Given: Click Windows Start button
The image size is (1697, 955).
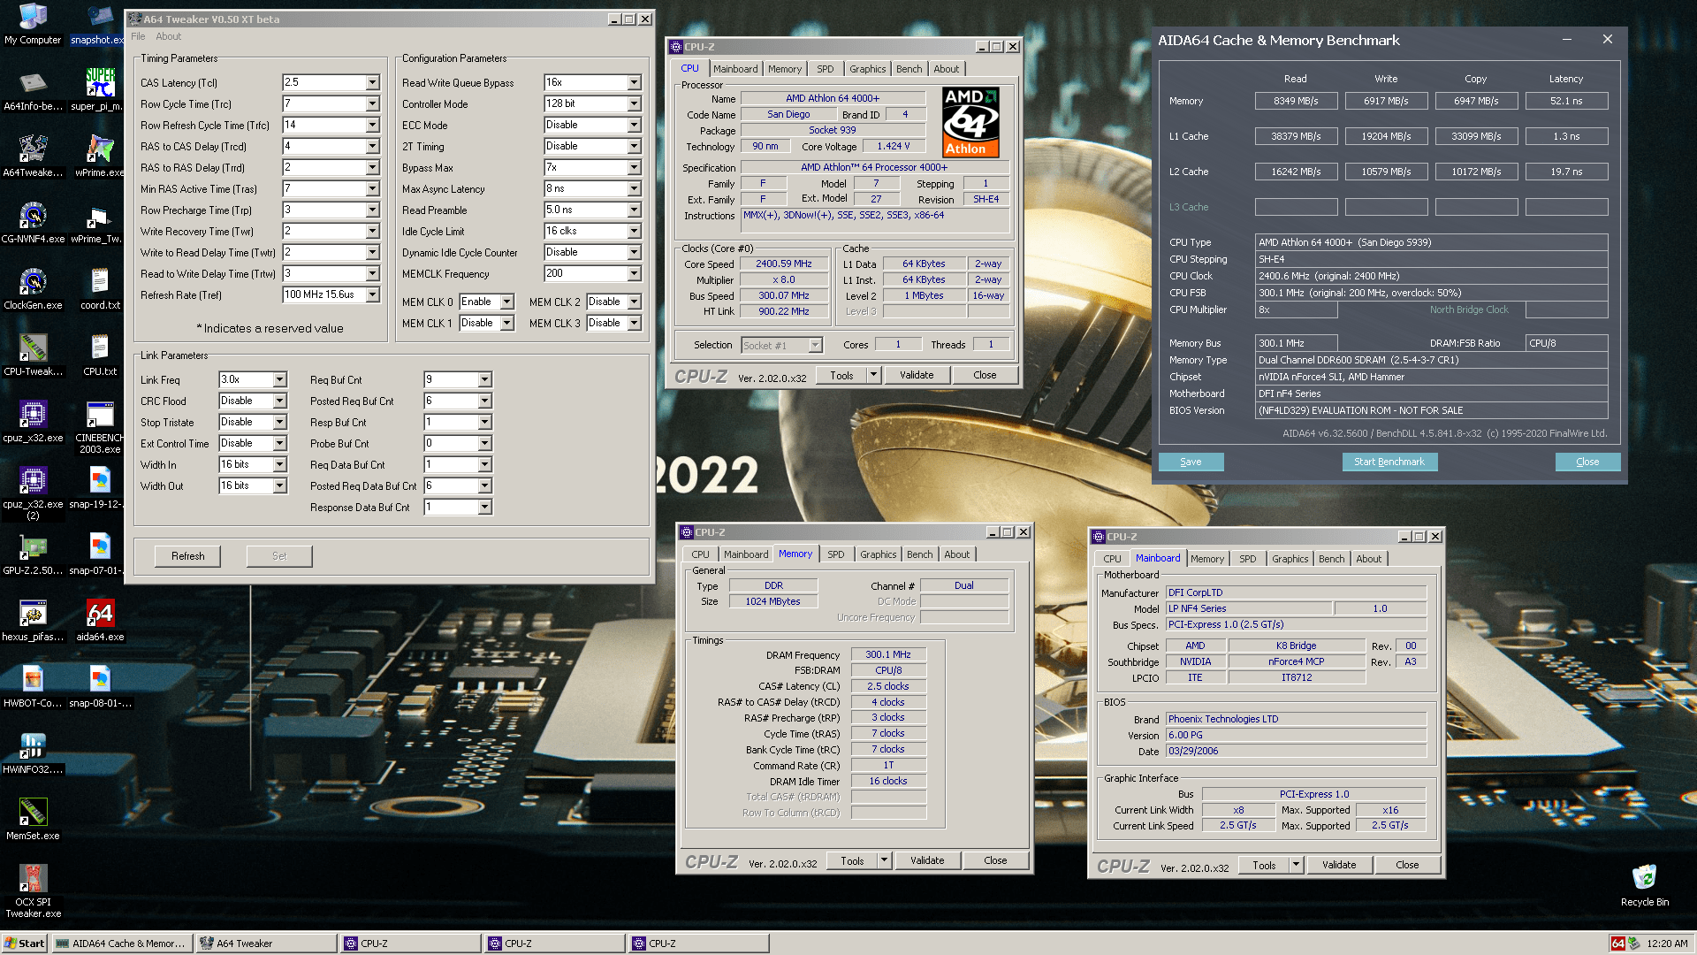Looking at the screenshot, I should pyautogui.click(x=25, y=944).
